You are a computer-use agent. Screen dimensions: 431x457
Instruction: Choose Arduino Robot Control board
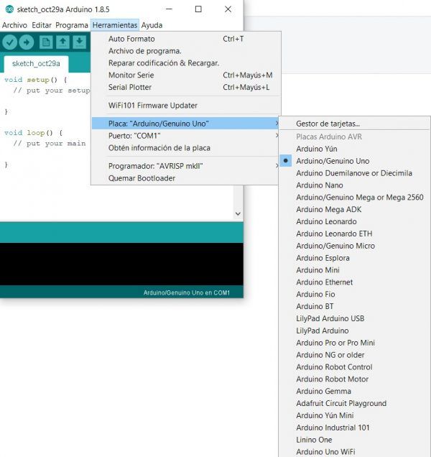pos(355,367)
